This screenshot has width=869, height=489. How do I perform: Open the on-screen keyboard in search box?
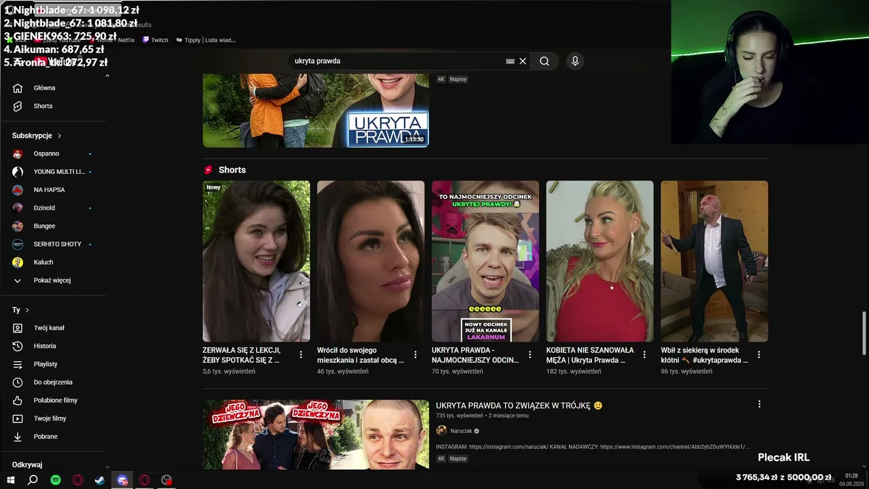[x=510, y=61]
